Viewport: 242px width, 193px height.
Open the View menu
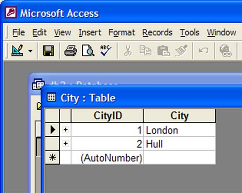click(62, 32)
